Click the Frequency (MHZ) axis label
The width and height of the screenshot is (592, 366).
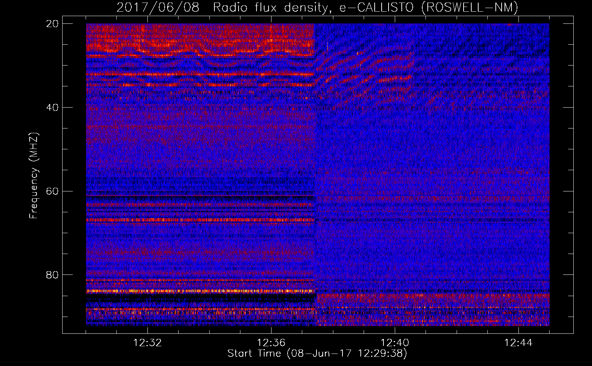point(34,176)
